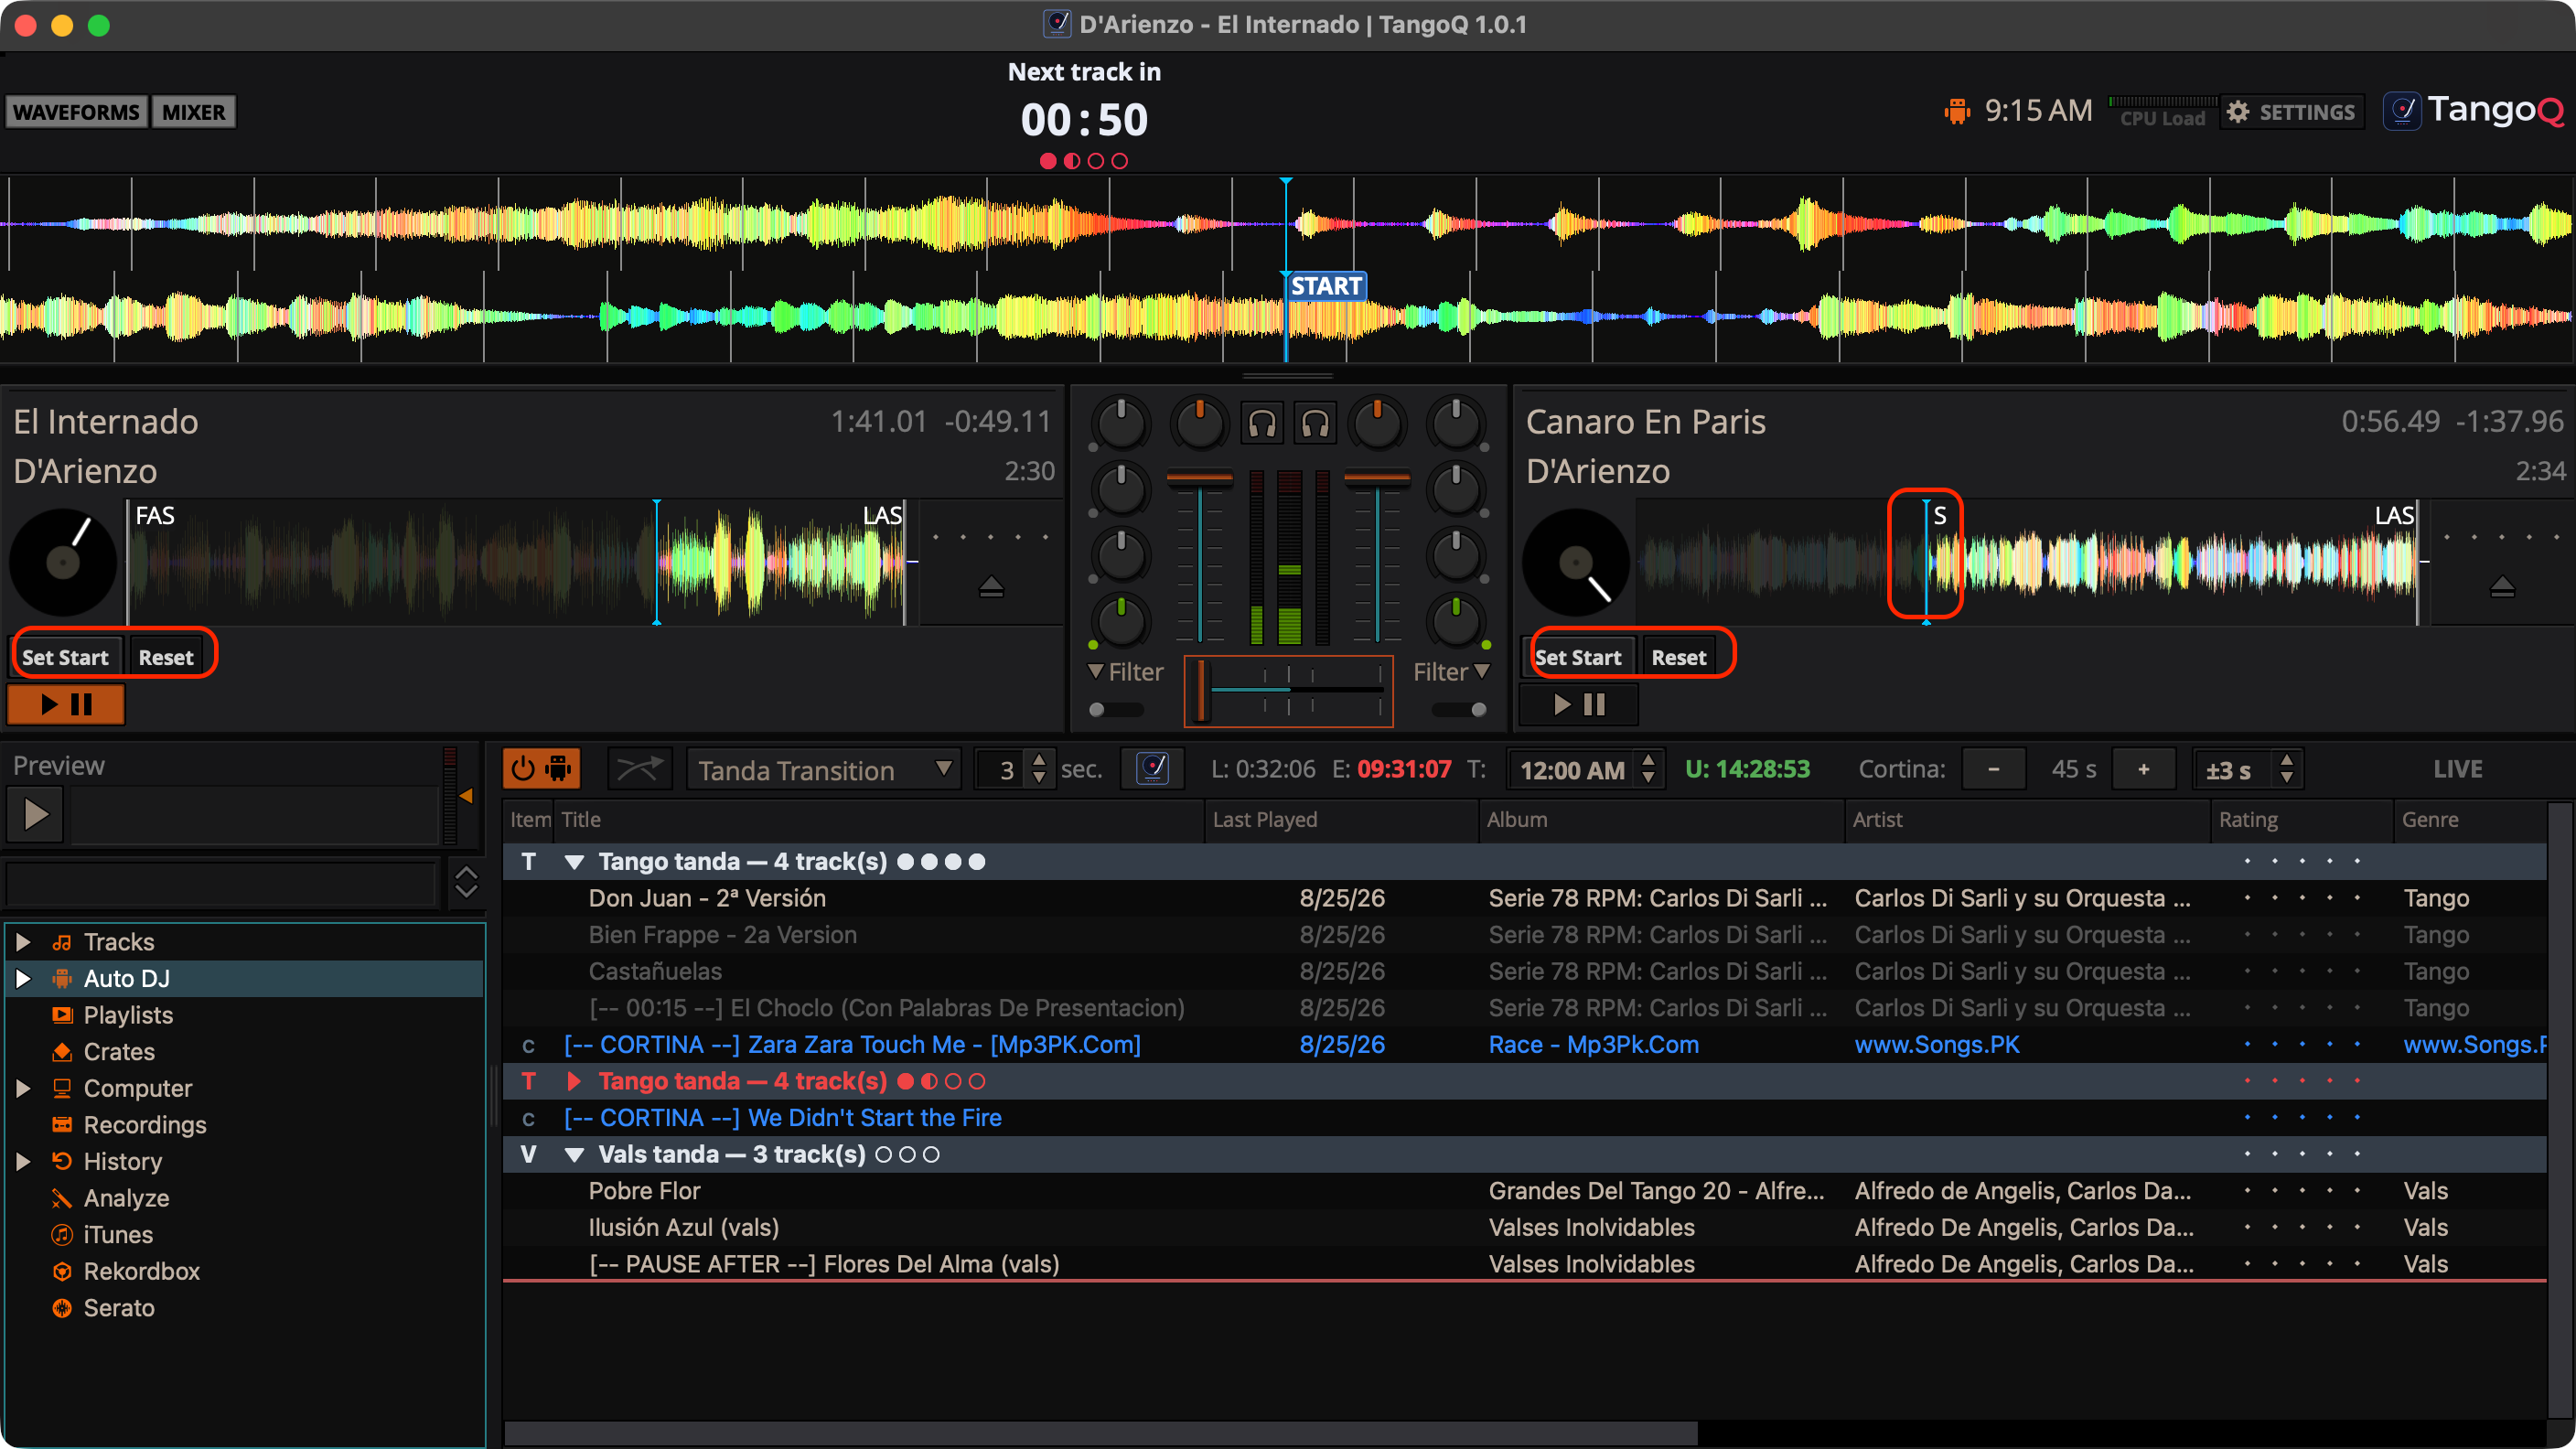Collapse the first Tango tanda group
2576x1449 pixels.
(574, 862)
